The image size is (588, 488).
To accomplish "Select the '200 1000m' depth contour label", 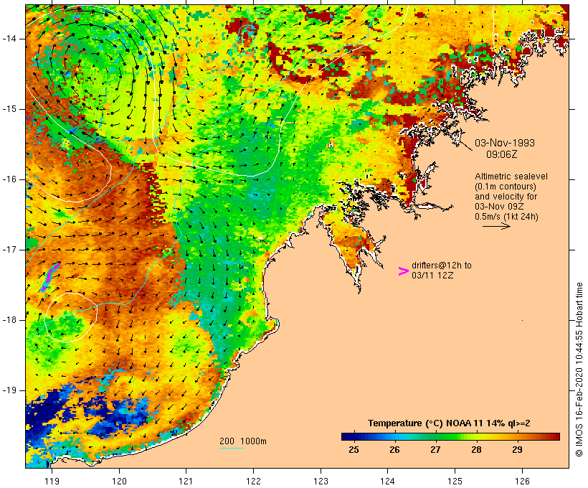I will [243, 441].
